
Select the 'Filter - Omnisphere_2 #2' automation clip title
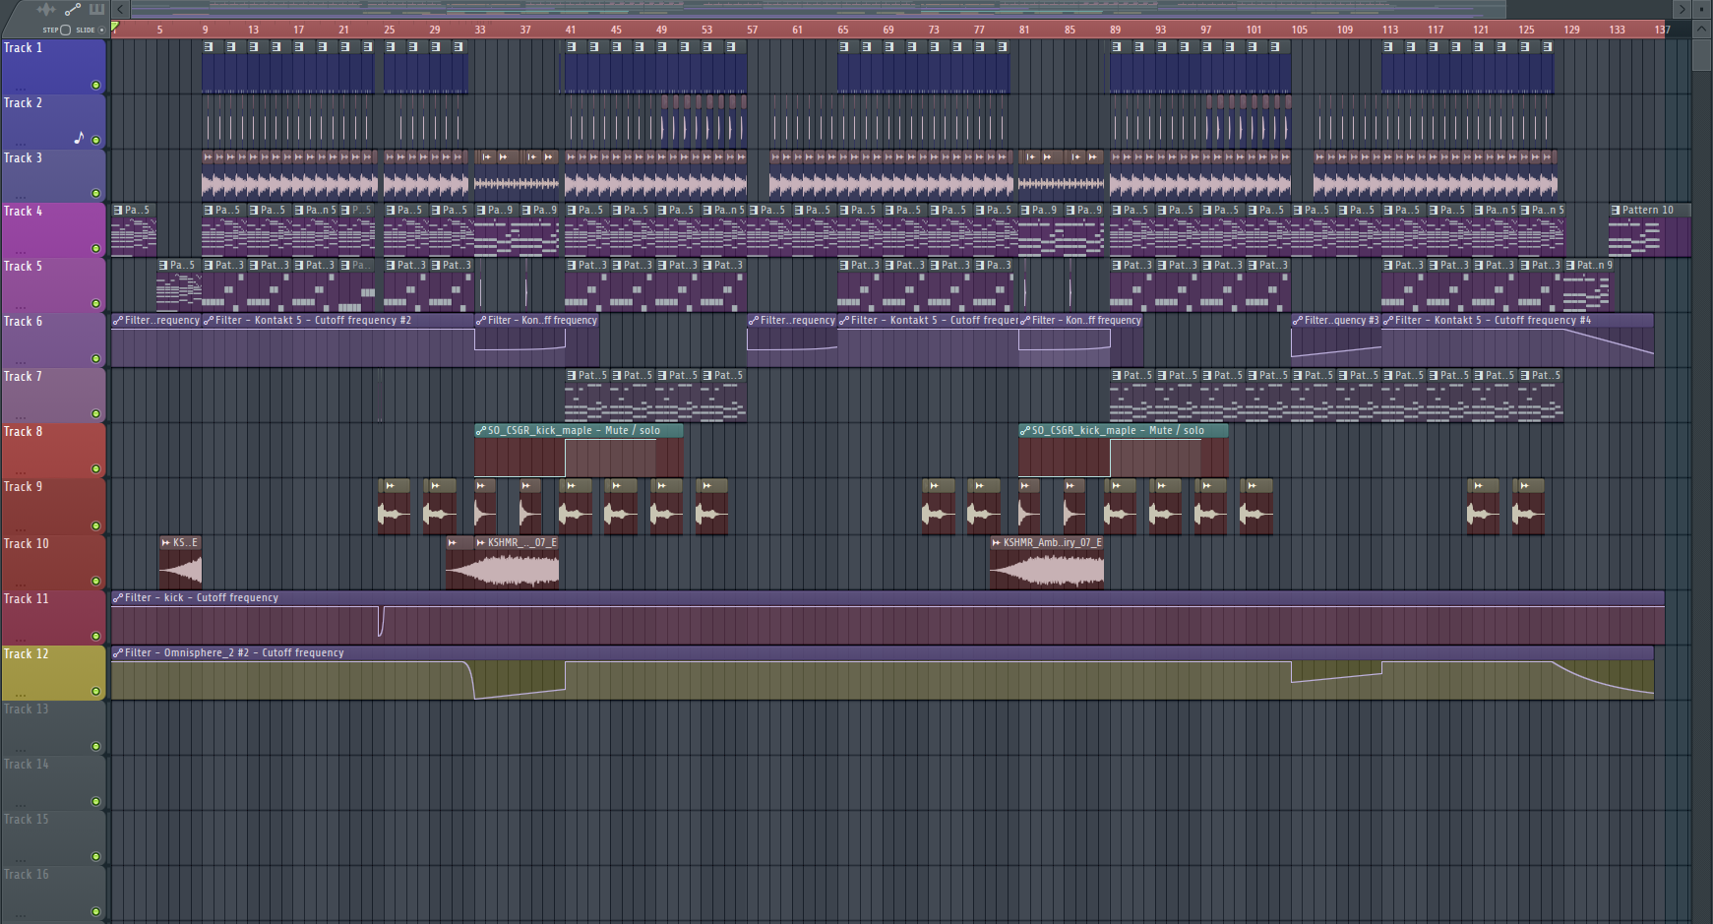(234, 652)
